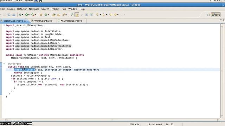
Task: Click the '@Override' annotation line
Action: pyautogui.click(x=14, y=64)
